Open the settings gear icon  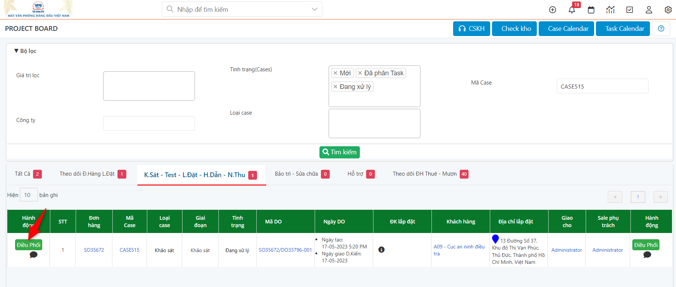668,10
